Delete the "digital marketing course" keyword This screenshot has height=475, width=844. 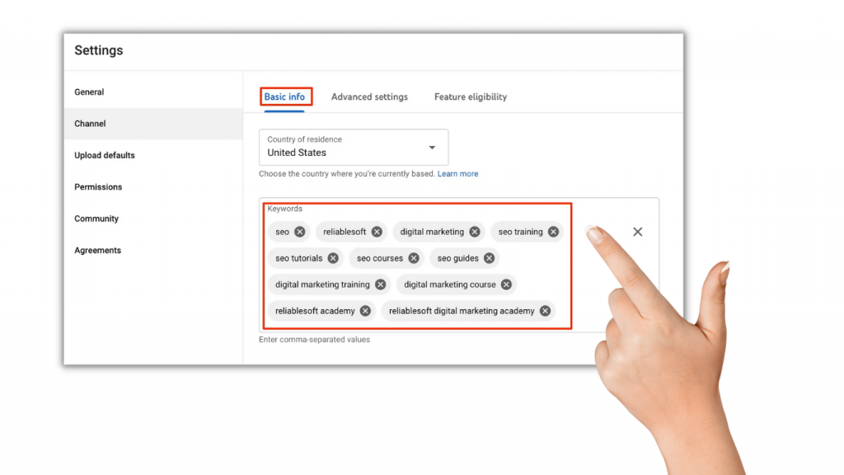506,285
